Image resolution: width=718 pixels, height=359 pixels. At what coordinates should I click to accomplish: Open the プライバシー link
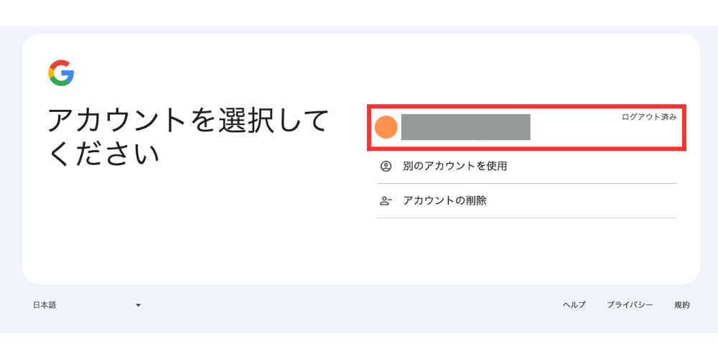pyautogui.click(x=630, y=305)
